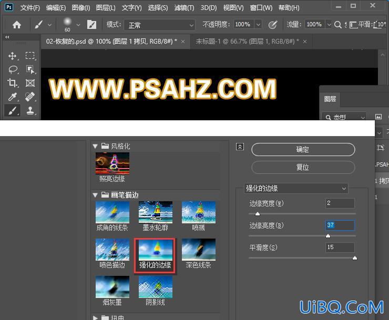Open the 图层 panel tab
389x320 pixels.
coord(330,99)
